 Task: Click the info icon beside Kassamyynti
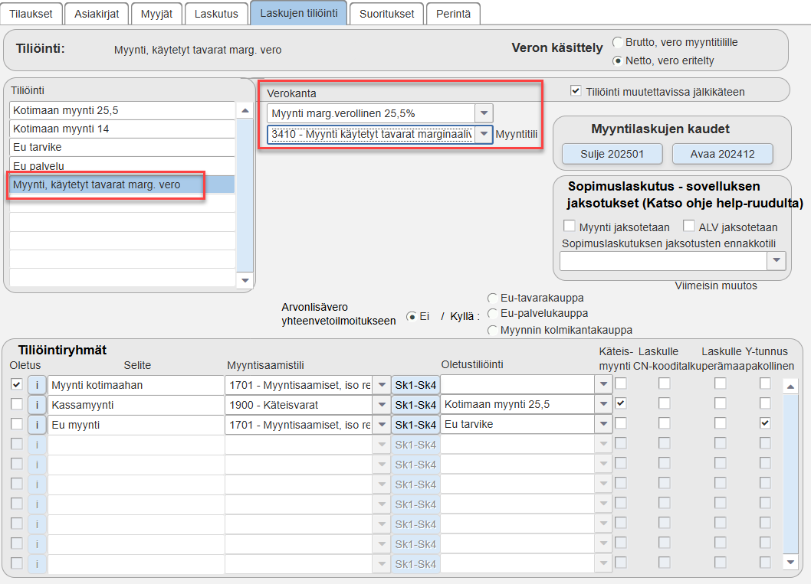click(37, 405)
